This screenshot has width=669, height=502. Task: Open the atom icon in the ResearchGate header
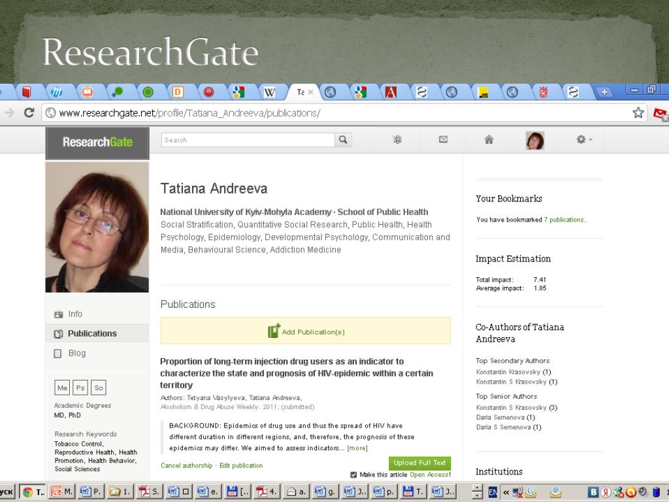(x=397, y=140)
